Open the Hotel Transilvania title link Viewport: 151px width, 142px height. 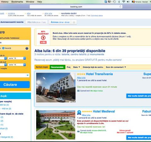click(99, 74)
